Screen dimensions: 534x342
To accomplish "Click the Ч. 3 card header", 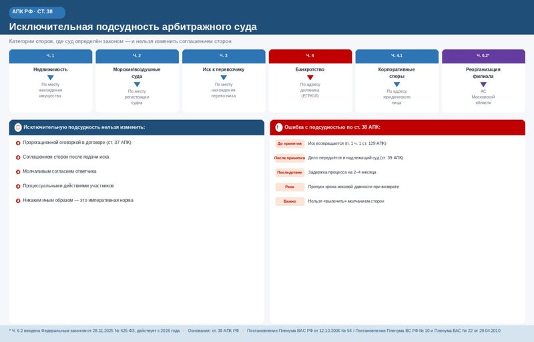I will [224, 56].
